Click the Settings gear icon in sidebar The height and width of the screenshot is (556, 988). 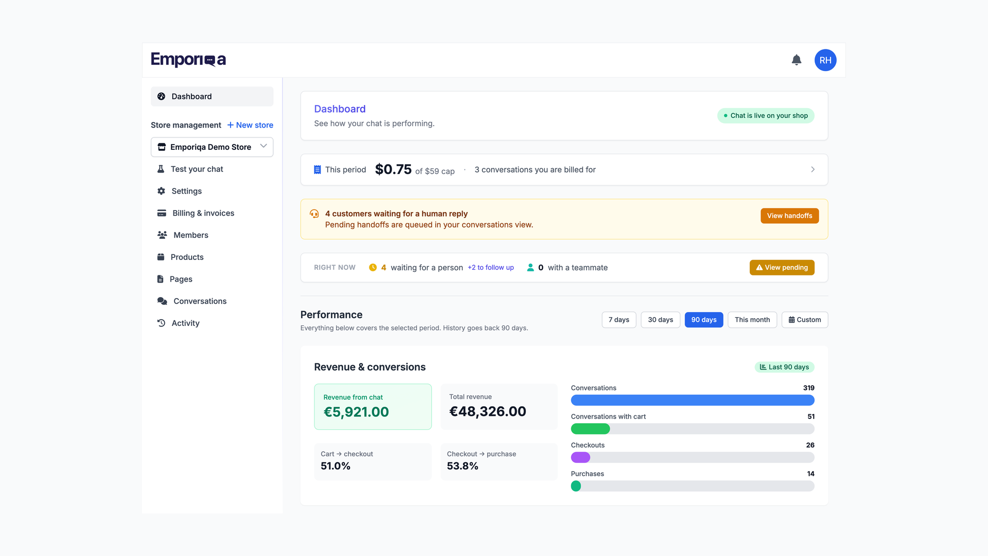[161, 191]
